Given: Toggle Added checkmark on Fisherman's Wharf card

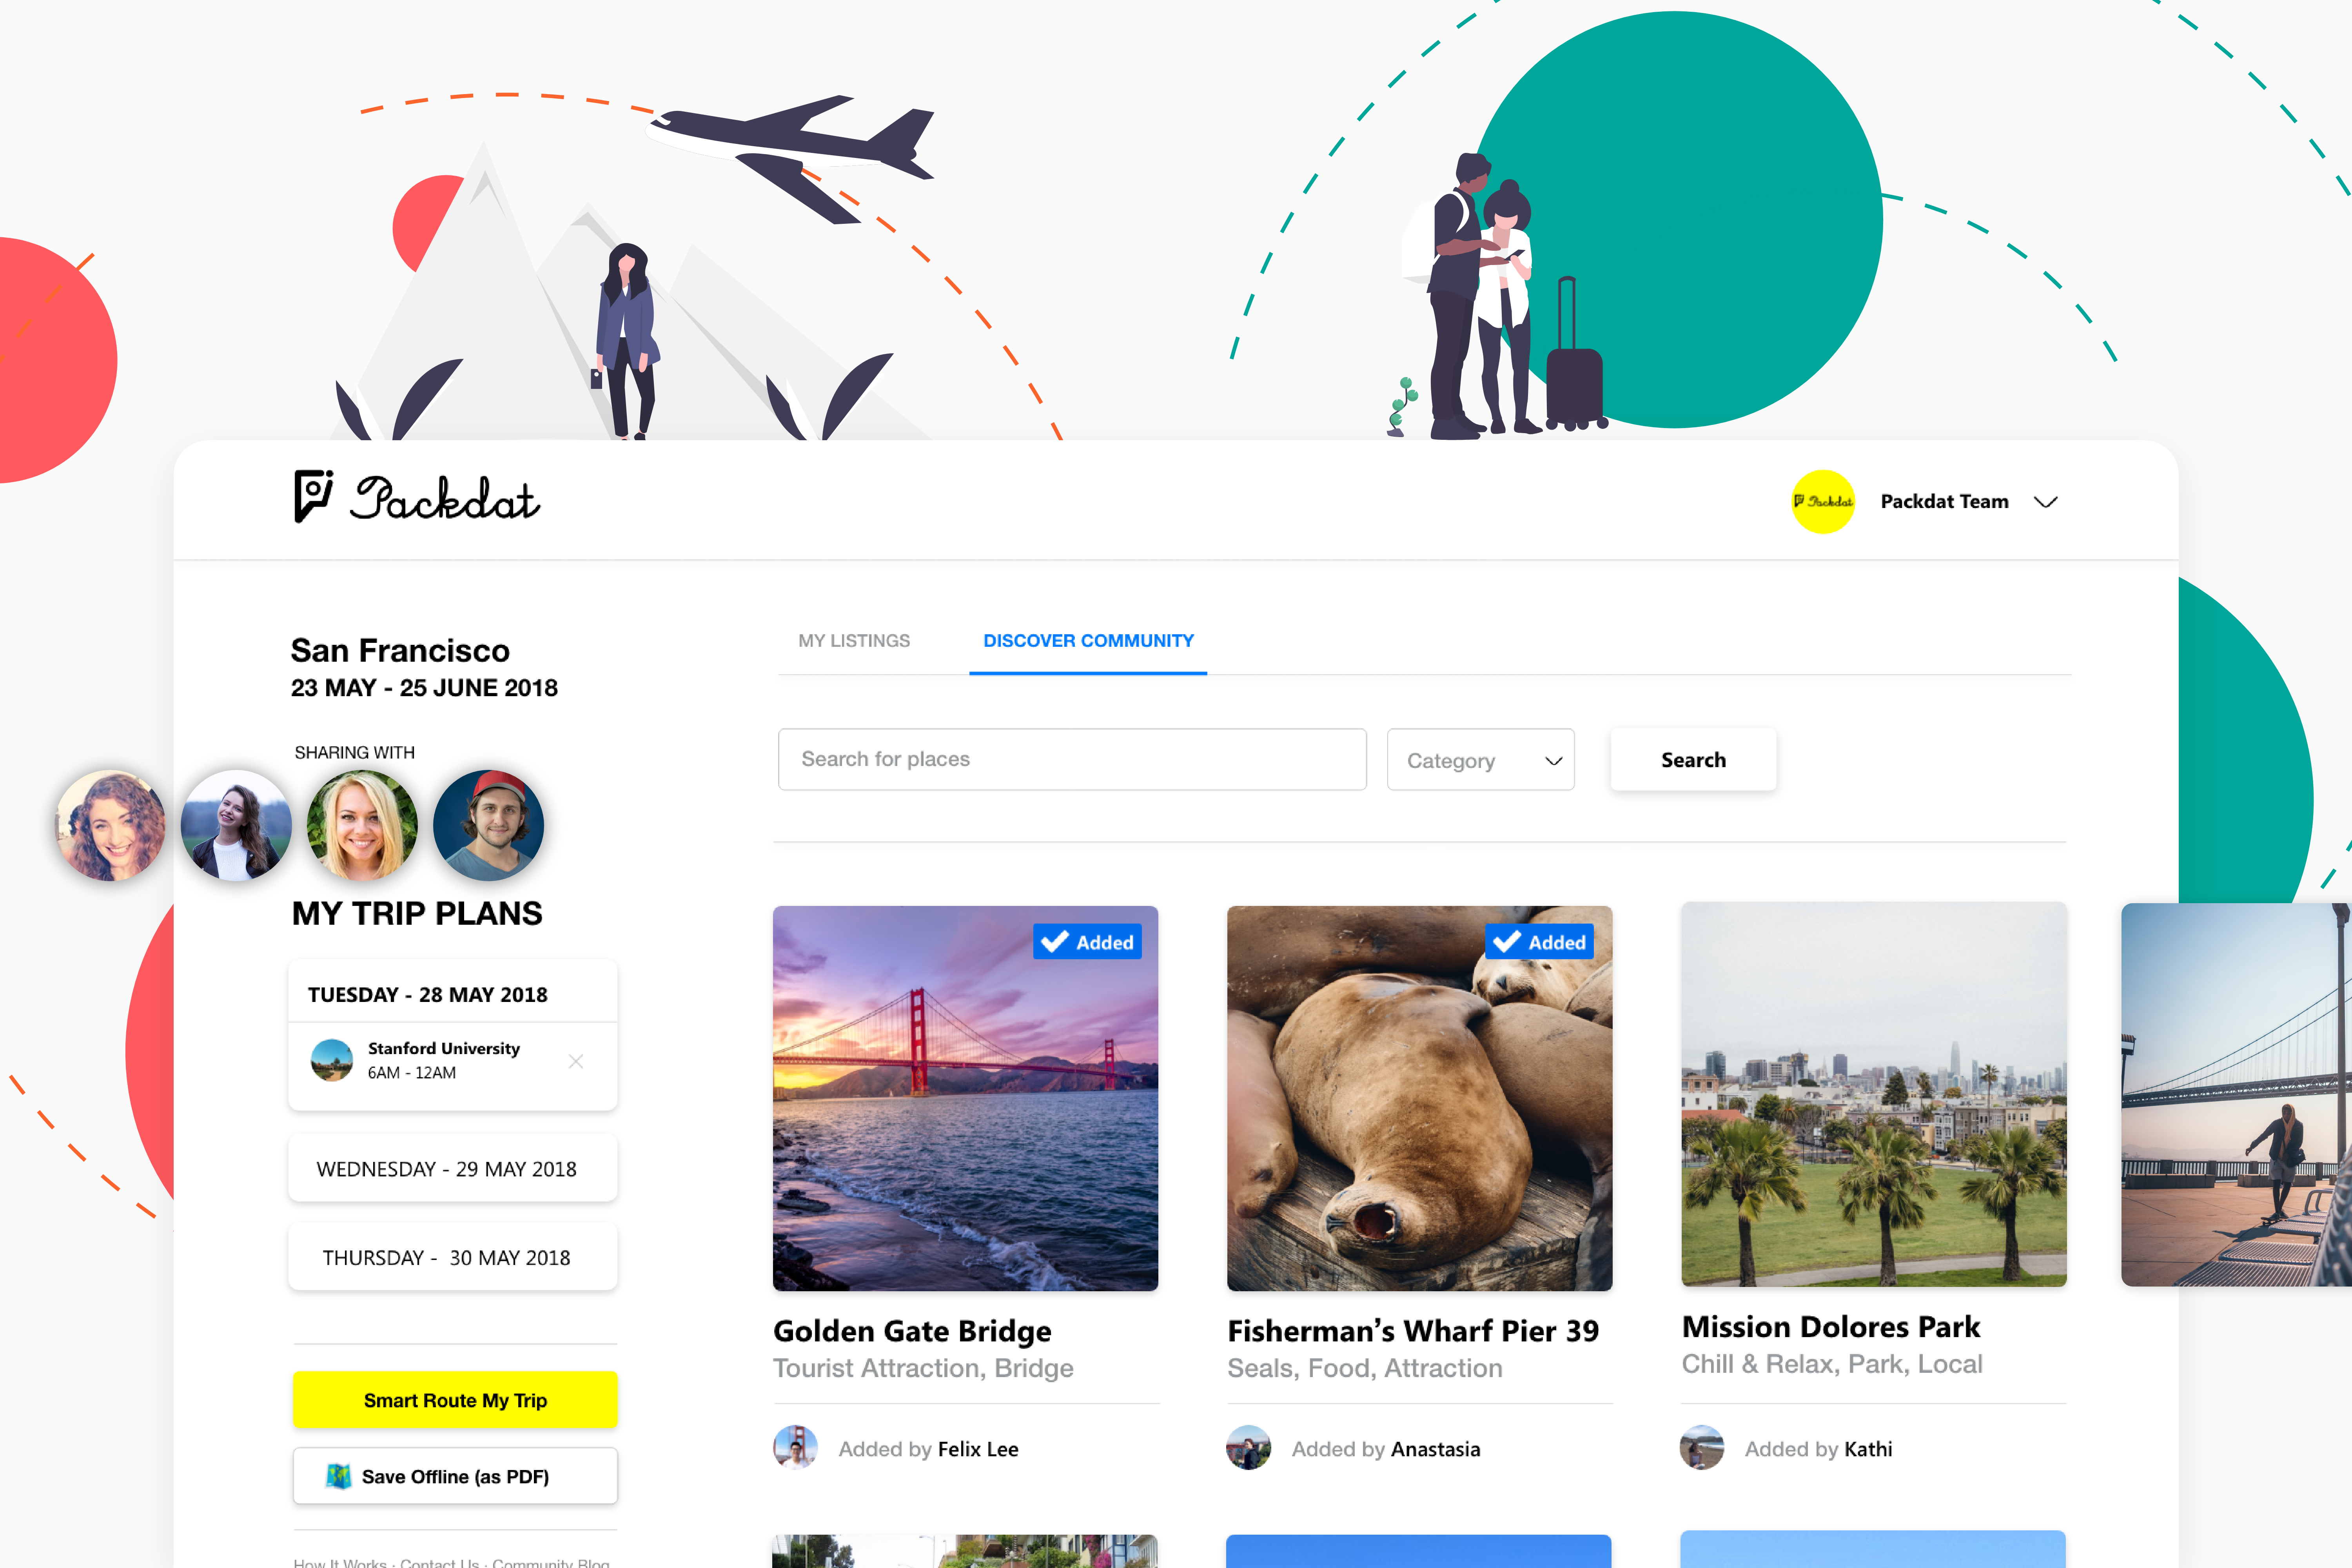Looking at the screenshot, I should [x=1540, y=942].
